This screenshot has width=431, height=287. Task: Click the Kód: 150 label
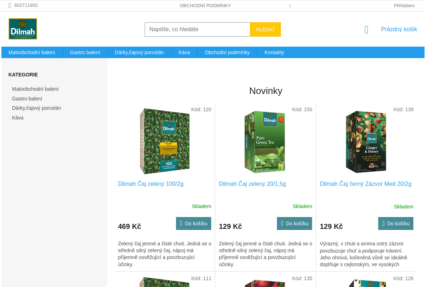click(302, 109)
